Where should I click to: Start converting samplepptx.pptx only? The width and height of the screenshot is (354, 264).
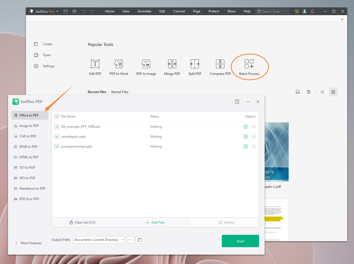[x=246, y=137]
